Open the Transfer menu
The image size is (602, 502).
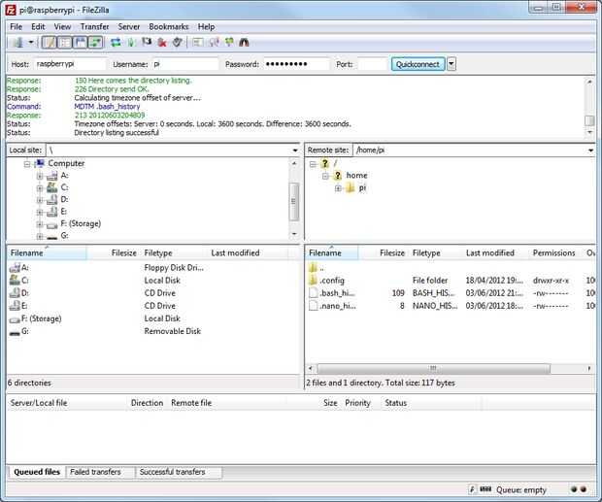point(94,26)
